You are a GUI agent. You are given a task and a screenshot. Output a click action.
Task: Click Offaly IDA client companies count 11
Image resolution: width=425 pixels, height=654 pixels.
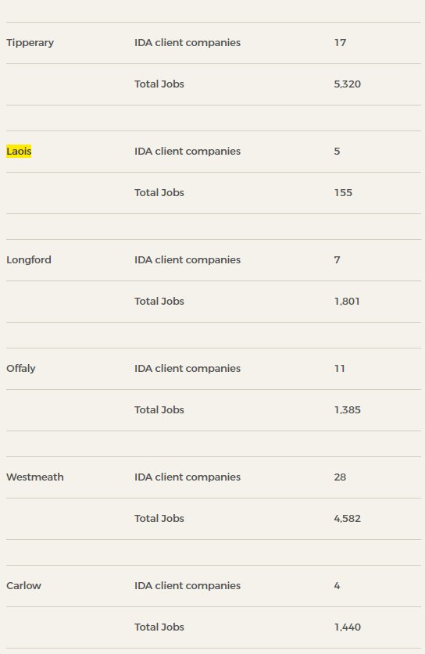pyautogui.click(x=340, y=368)
